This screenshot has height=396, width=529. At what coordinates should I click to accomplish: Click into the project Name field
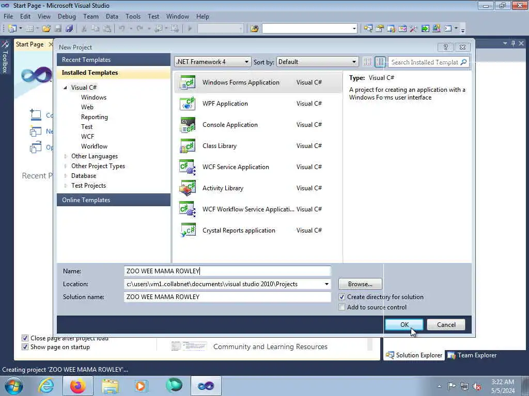[x=227, y=271]
